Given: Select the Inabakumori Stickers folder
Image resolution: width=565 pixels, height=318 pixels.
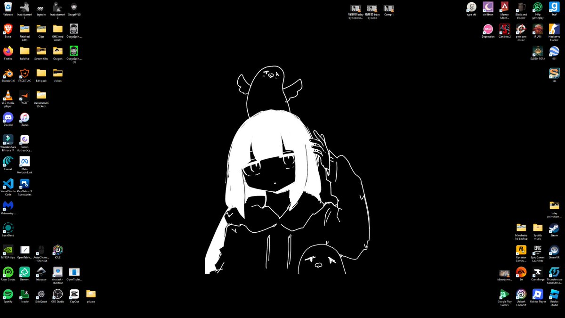Looking at the screenshot, I should click(x=41, y=95).
